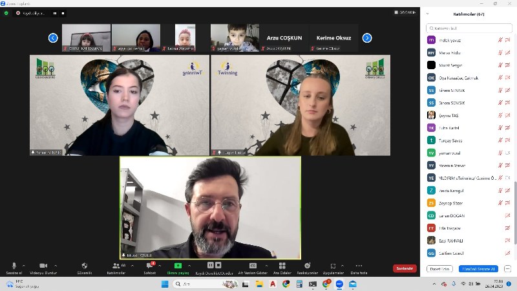Viewport: 517px width, 291px height.
Task: Open Uygulamalar apps icon
Action: [333, 266]
